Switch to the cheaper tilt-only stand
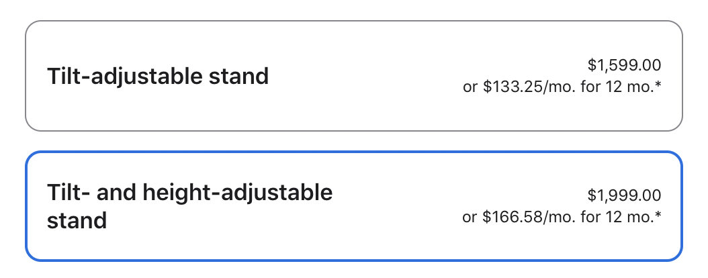This screenshot has height=278, width=708. click(x=354, y=76)
